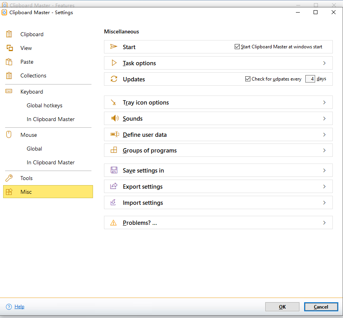
Task: Toggle Start Clipboard Master at windows start
Action: click(x=237, y=47)
